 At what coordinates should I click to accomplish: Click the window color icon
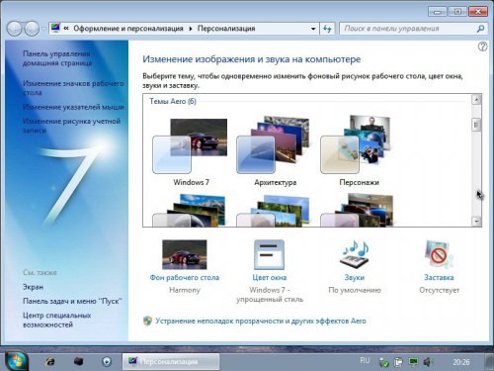pyautogui.click(x=269, y=254)
